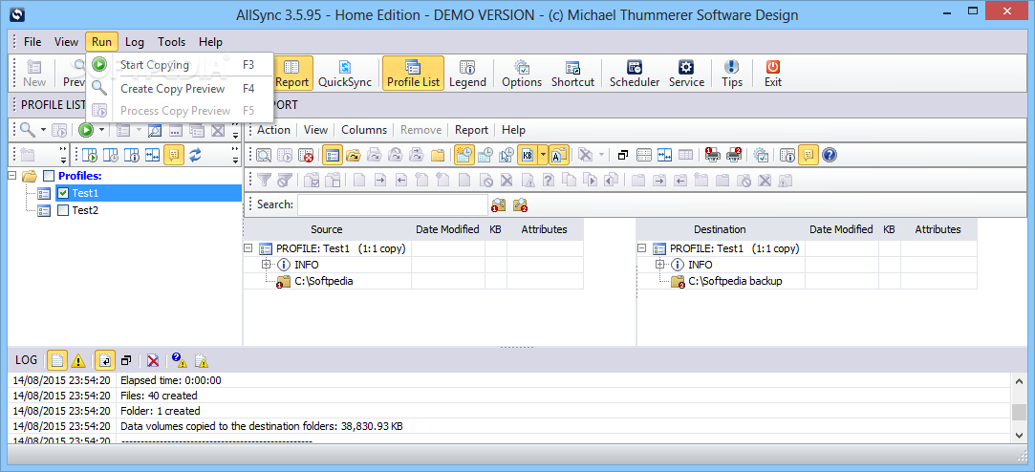
Task: Open the Action menu in report panel
Action: coord(274,130)
